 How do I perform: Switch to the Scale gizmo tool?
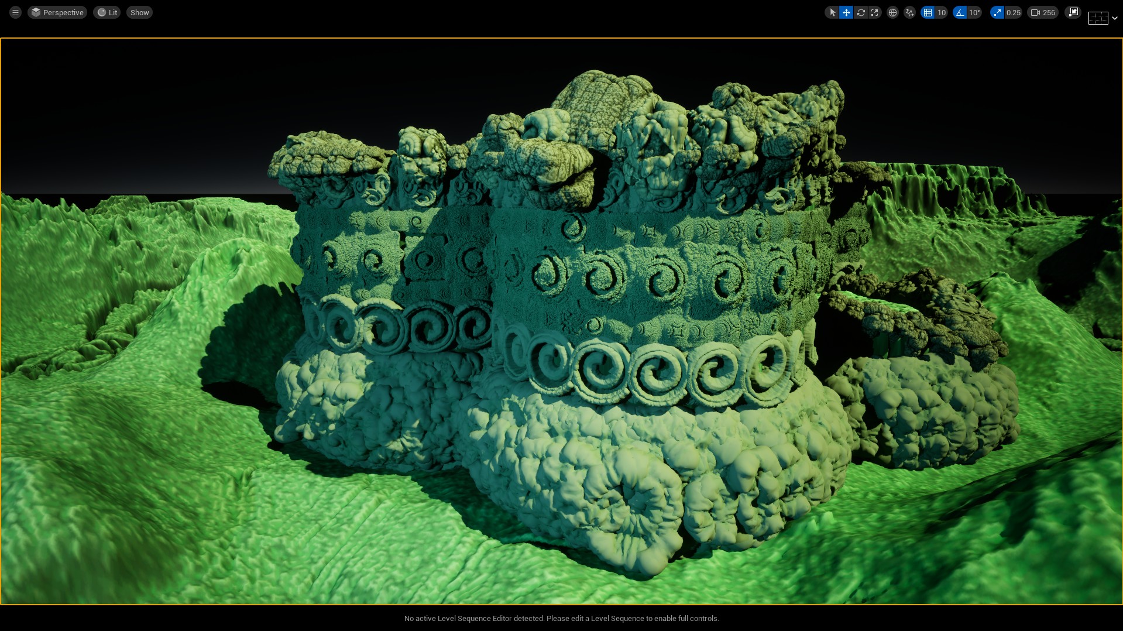coord(875,12)
